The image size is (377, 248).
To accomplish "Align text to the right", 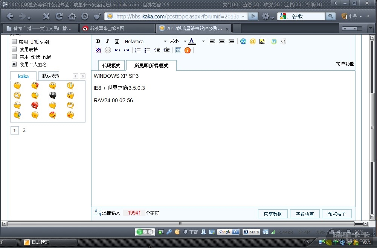I will click(231, 41).
